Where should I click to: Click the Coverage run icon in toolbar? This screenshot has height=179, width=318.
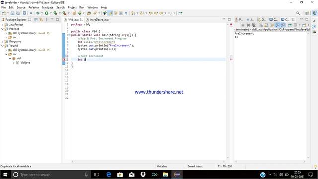point(55,13)
